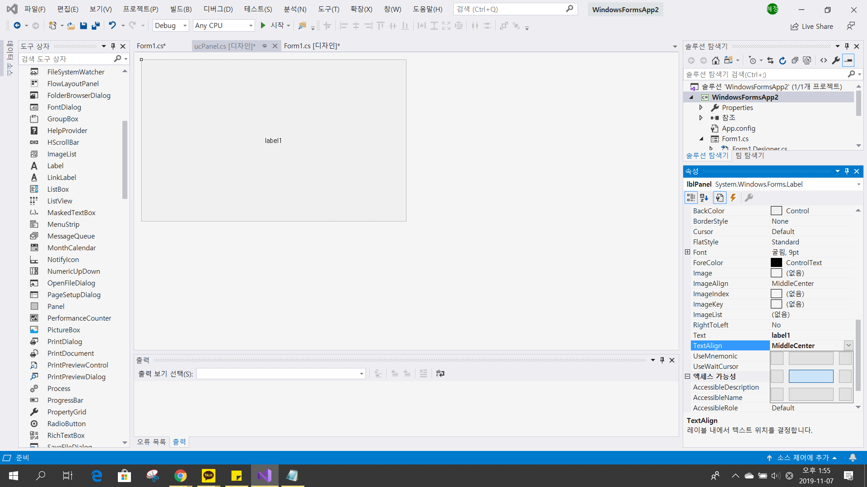The width and height of the screenshot is (867, 487).
Task: Toggle word wrap in Output panel
Action: point(440,373)
